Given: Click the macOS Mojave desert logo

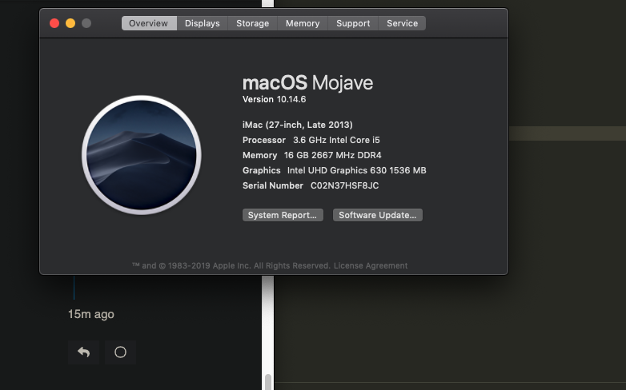Looking at the screenshot, I should click(x=142, y=155).
